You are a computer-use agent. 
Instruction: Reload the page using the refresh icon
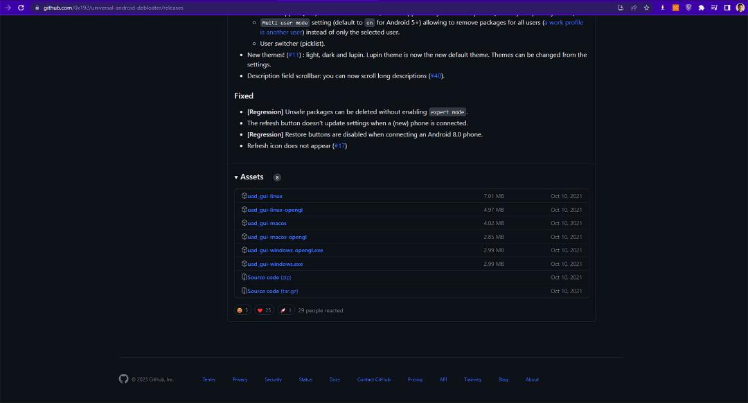pos(21,8)
